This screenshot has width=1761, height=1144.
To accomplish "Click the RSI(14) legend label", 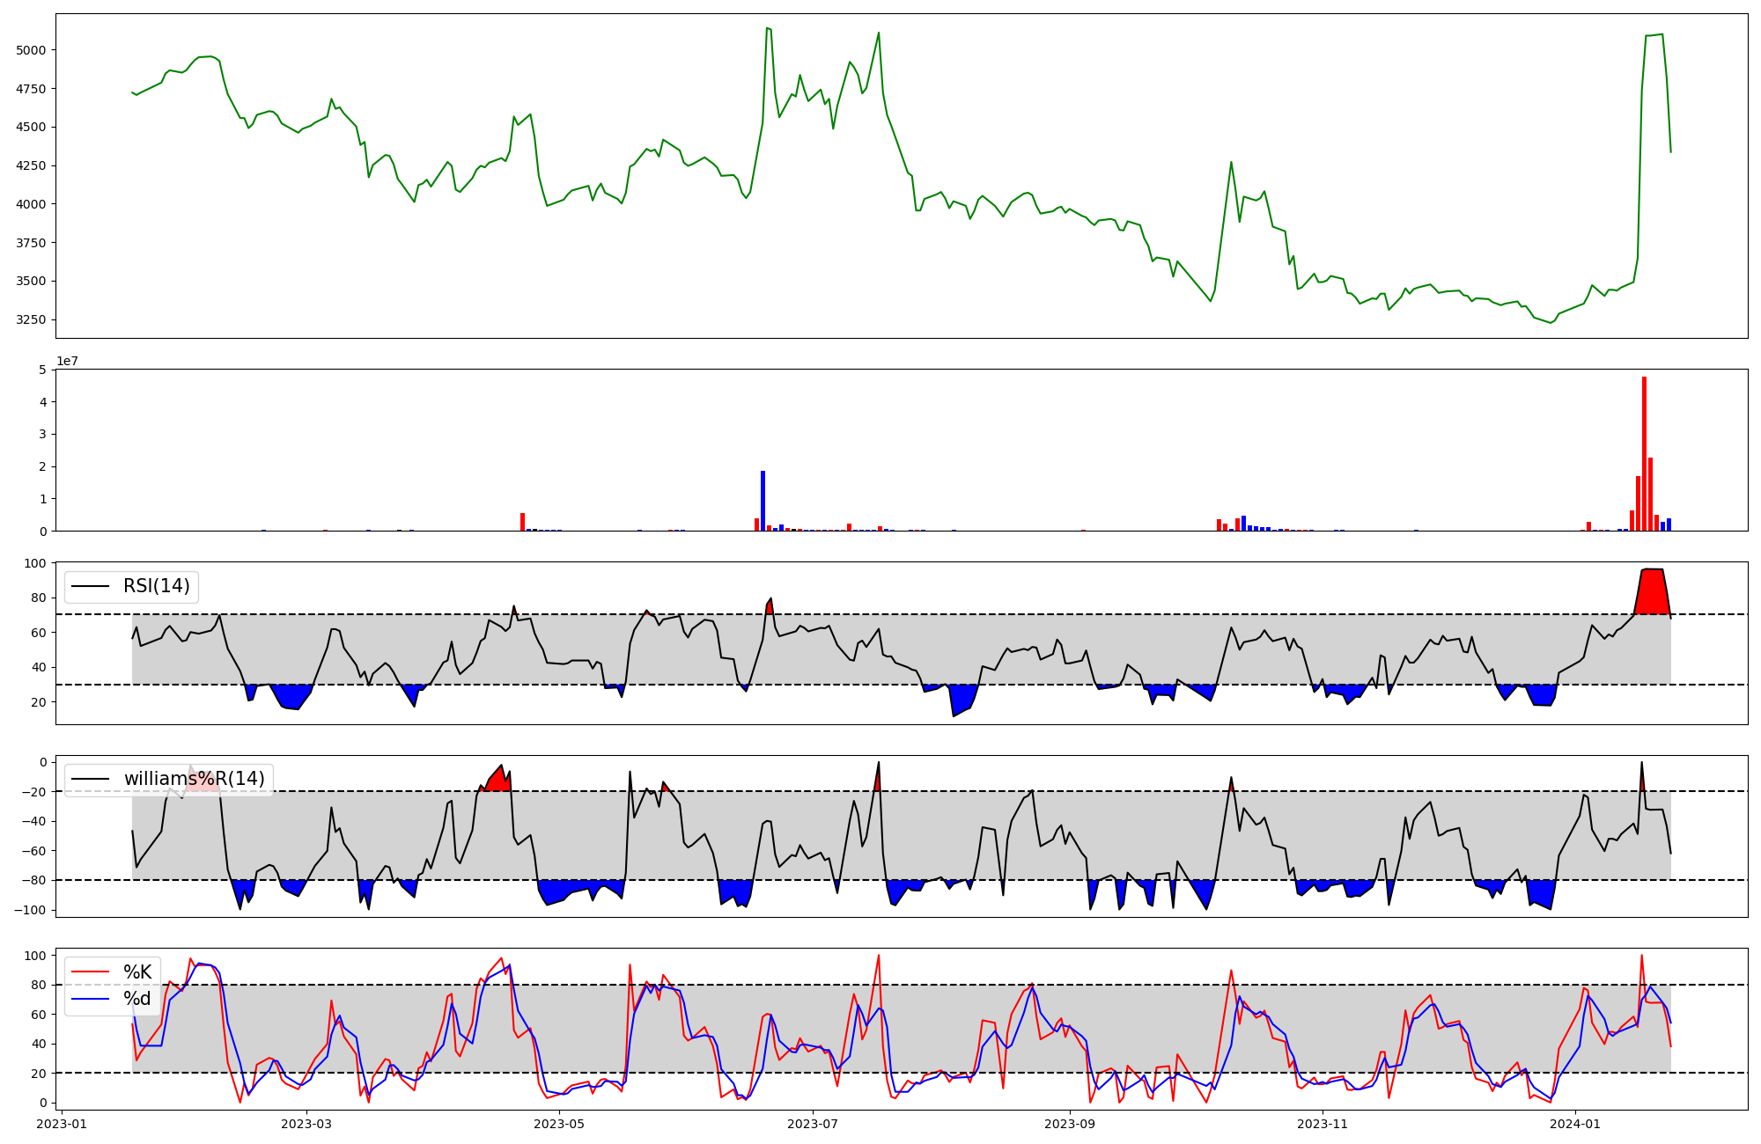I will click(x=156, y=586).
